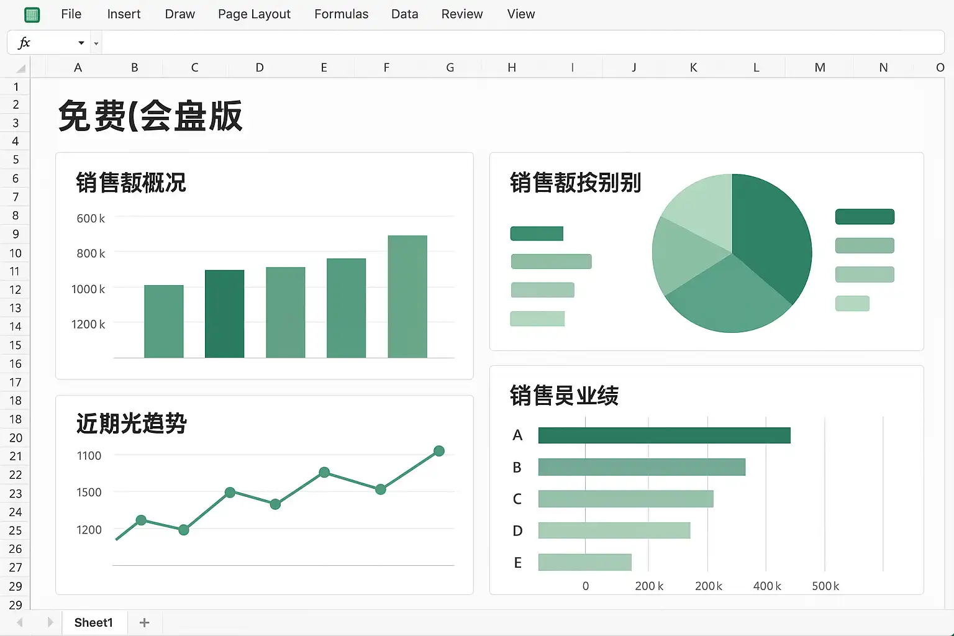Click inside the formula bar input
The image size is (954, 636).
click(x=522, y=43)
